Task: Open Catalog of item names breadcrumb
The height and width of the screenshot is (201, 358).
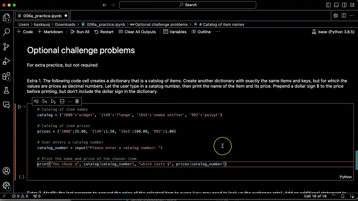Action: (219, 25)
